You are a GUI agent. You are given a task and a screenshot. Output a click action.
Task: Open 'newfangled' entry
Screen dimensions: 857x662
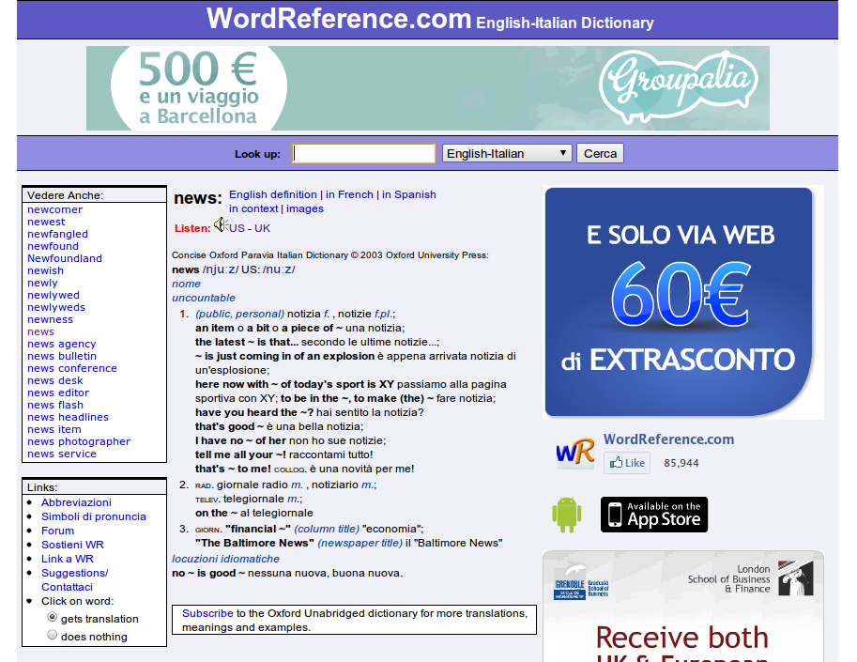[57, 234]
